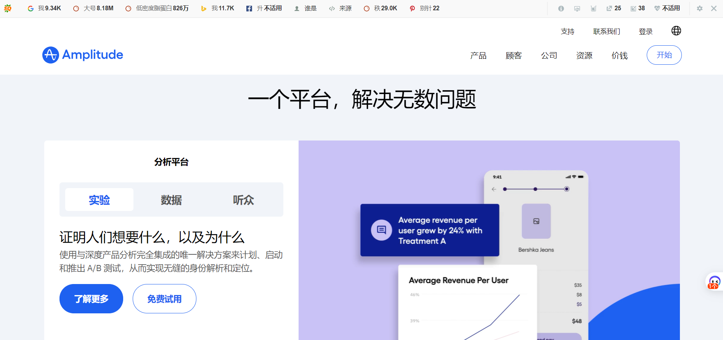Viewport: 723px width, 340px height.
Task: Open the 公司 menu
Action: (x=549, y=56)
